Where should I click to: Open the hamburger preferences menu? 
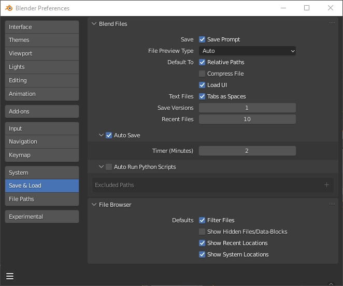click(x=10, y=276)
